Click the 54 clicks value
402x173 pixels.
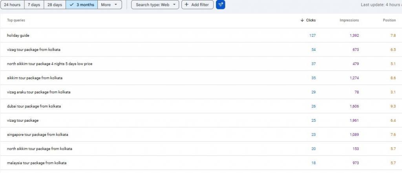click(314, 50)
